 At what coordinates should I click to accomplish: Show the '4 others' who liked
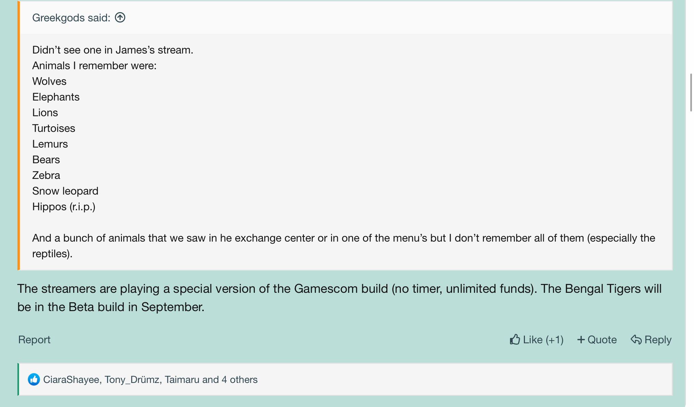pyautogui.click(x=240, y=380)
